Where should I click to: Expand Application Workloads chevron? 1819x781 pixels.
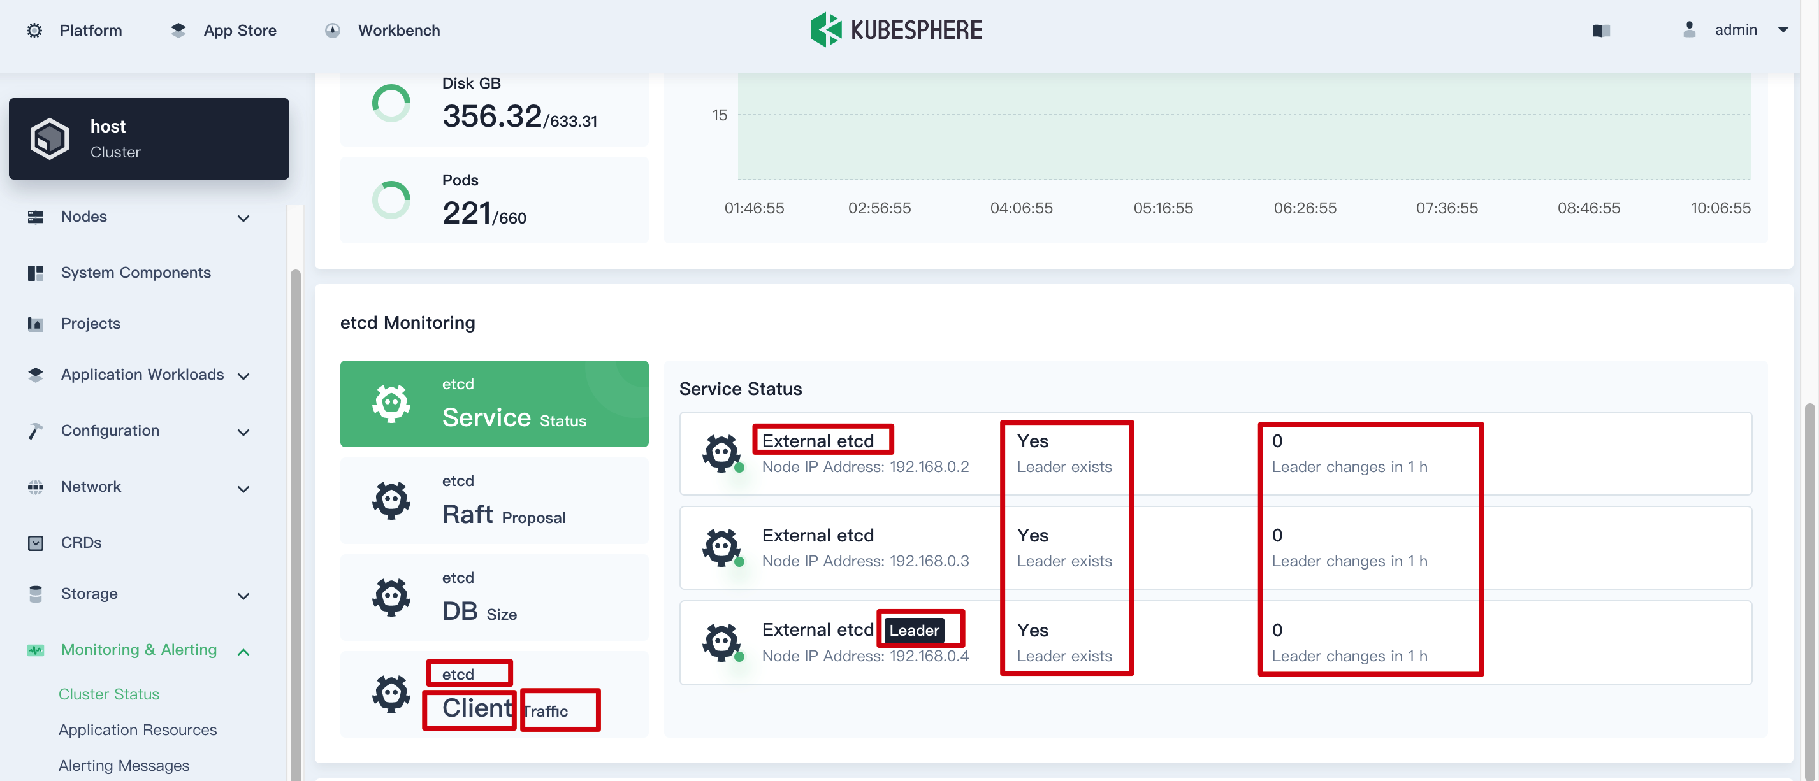click(243, 376)
